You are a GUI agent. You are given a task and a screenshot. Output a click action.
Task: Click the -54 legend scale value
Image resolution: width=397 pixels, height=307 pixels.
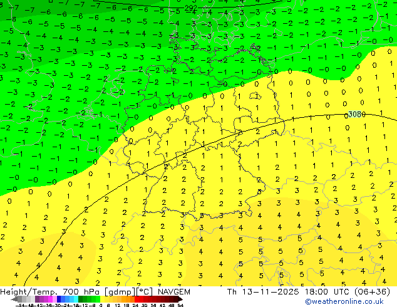(x=20, y=305)
